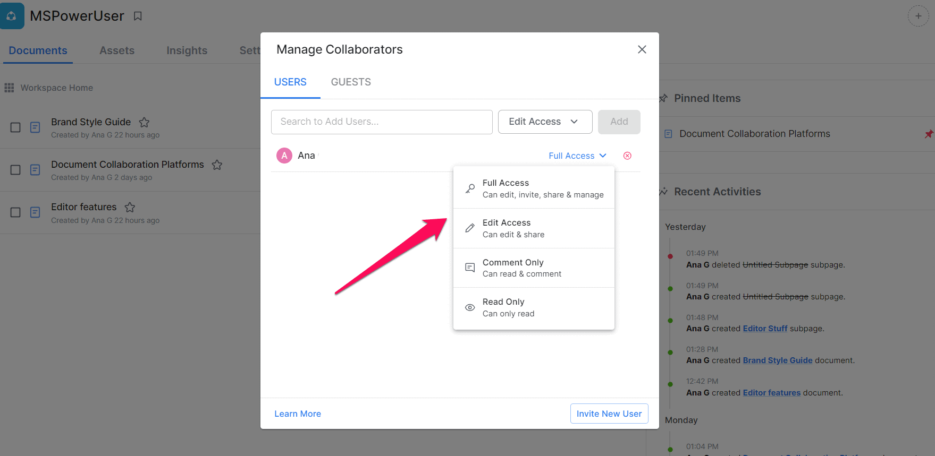Open the Learn More link
Screen dimensions: 935x456
point(298,414)
